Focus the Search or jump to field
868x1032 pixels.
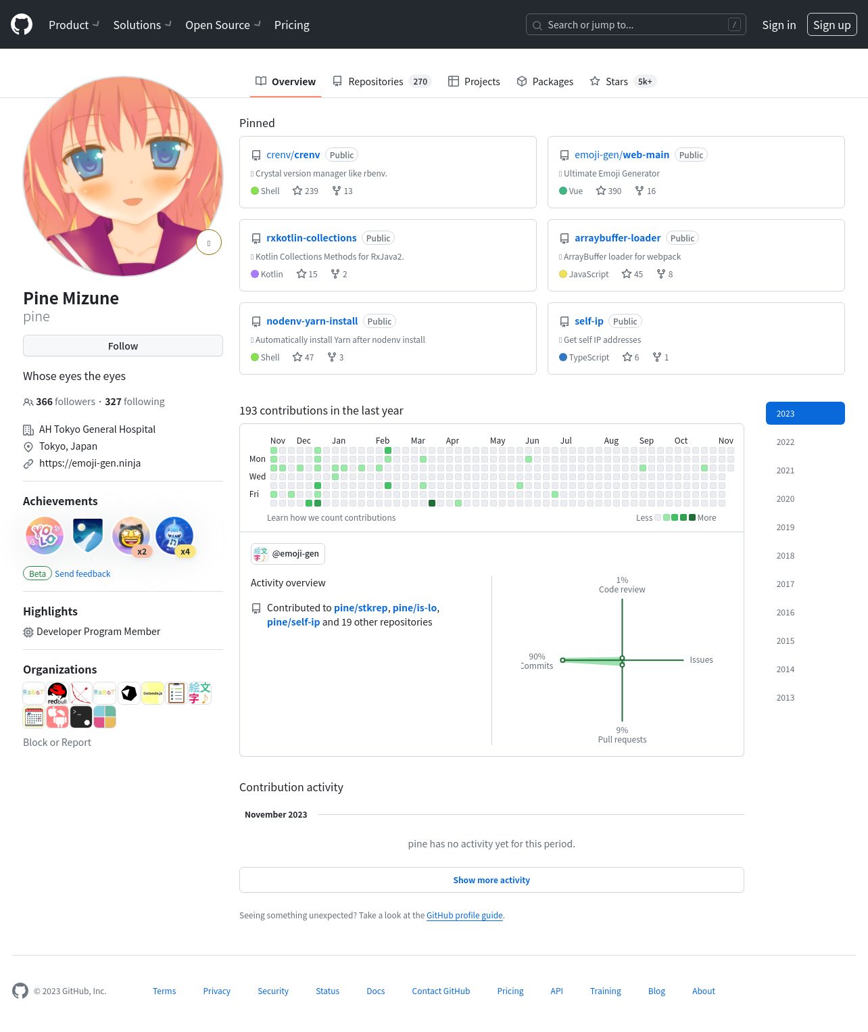pos(636,25)
